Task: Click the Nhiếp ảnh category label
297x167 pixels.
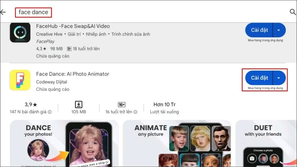Action: point(96,34)
